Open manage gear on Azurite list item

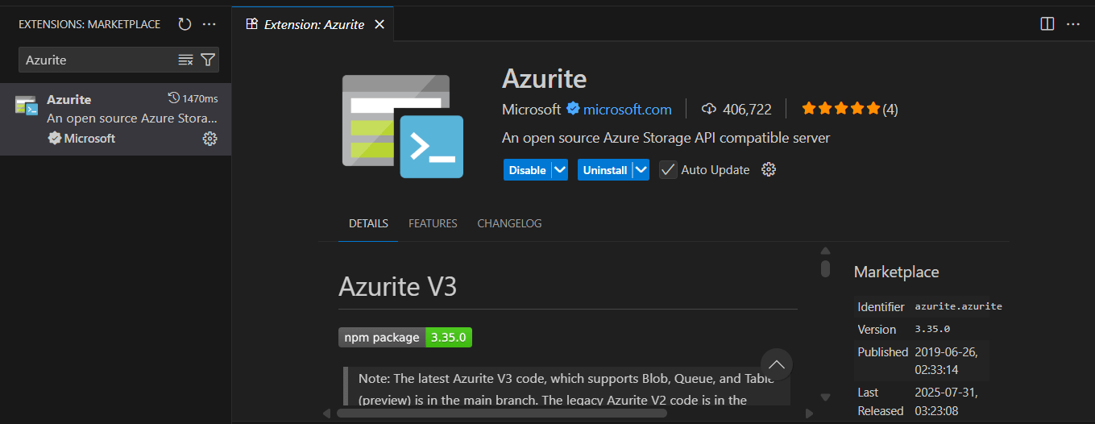point(209,139)
